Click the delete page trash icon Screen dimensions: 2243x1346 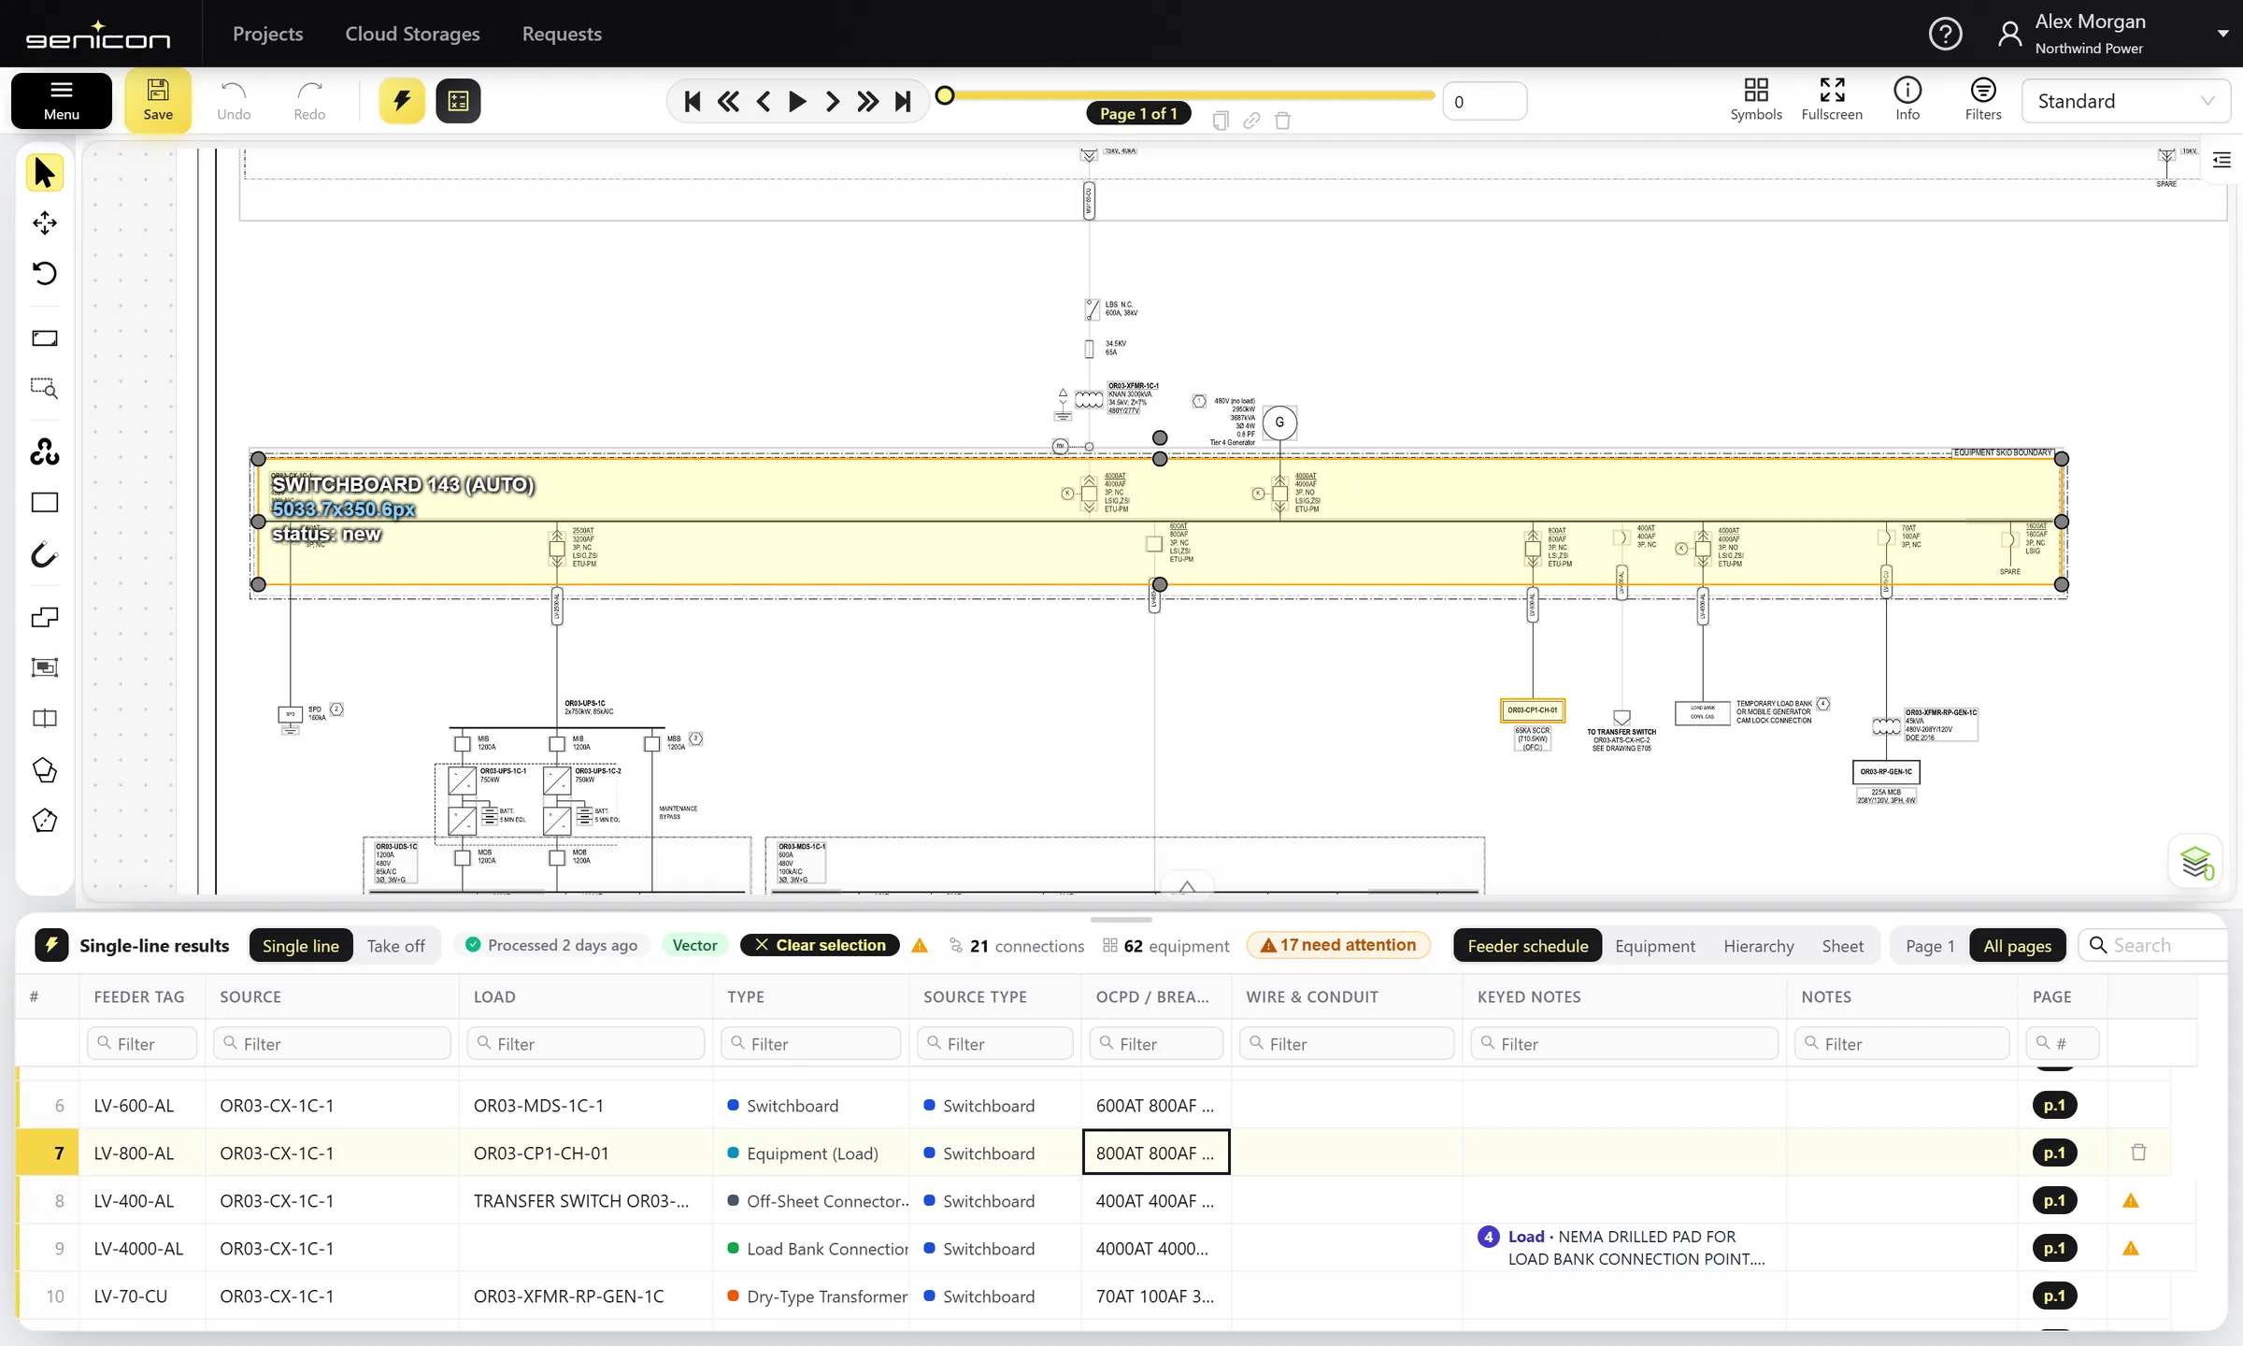[x=1282, y=121]
